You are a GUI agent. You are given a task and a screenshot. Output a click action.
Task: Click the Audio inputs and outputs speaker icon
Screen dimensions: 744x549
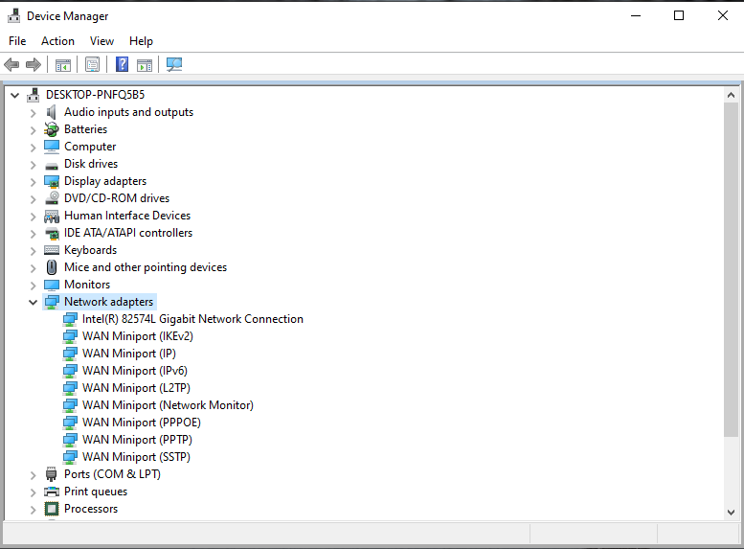pyautogui.click(x=52, y=112)
